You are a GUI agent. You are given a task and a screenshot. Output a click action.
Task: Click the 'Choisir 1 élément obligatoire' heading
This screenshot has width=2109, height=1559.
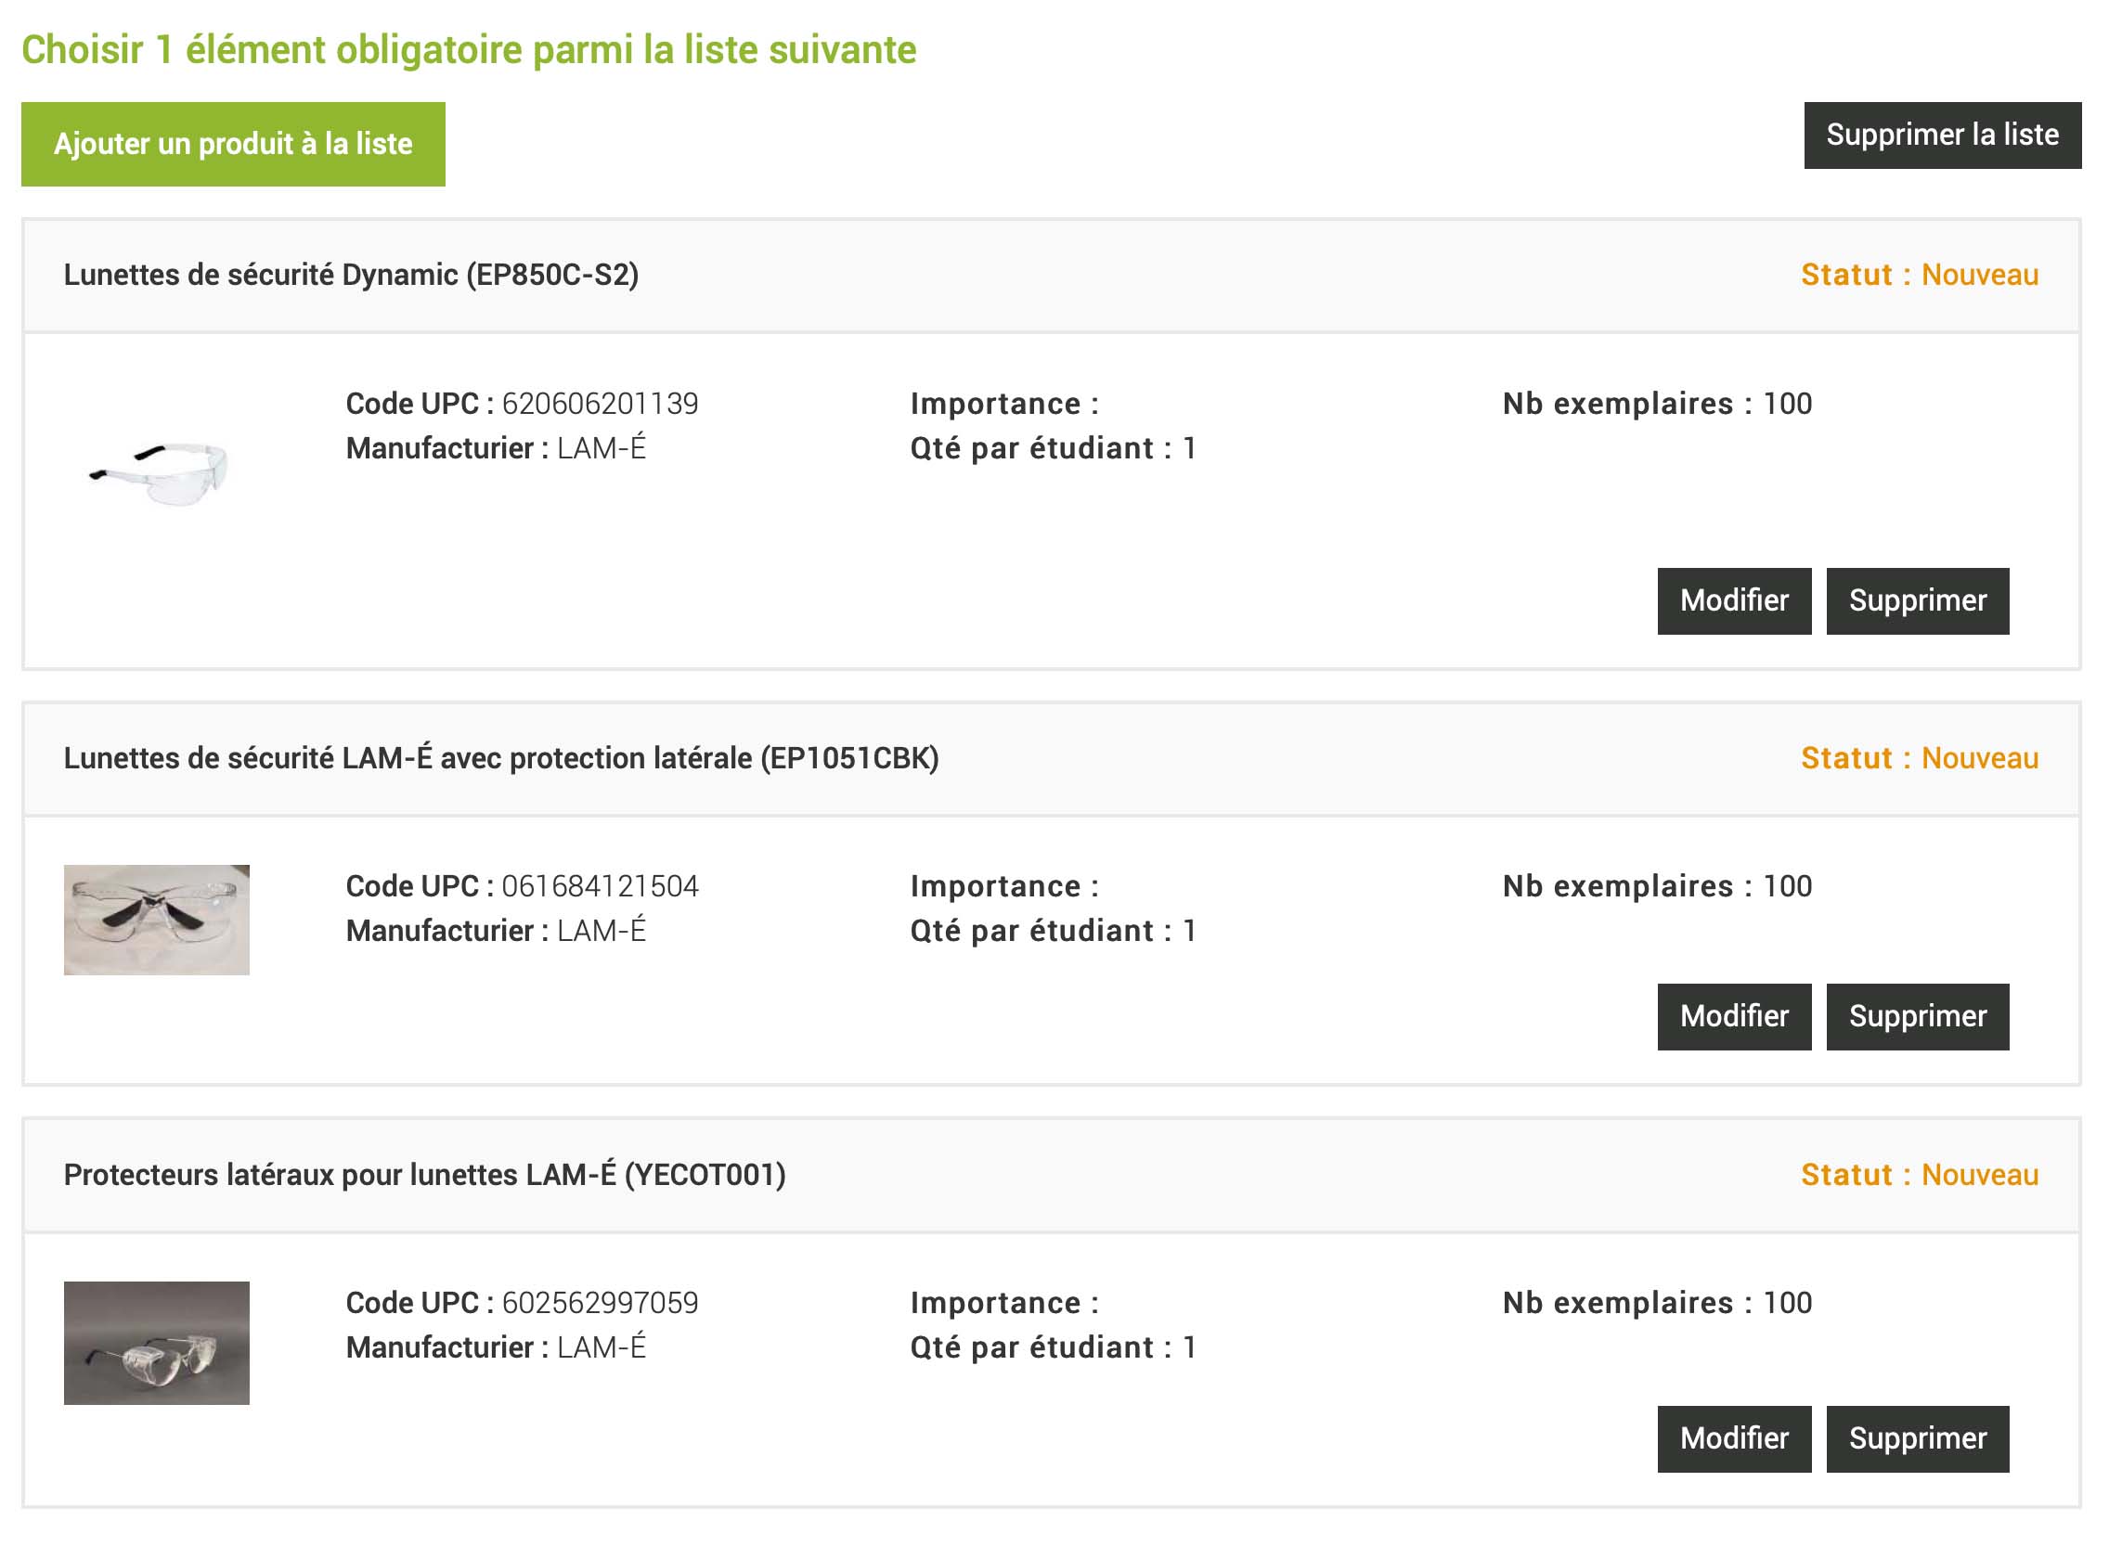[468, 50]
